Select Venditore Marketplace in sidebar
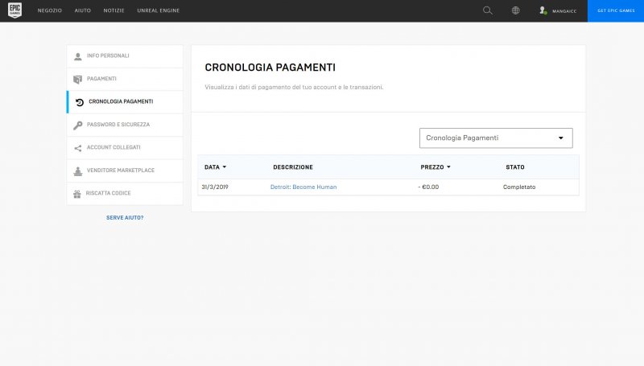The image size is (644, 366). (x=125, y=171)
